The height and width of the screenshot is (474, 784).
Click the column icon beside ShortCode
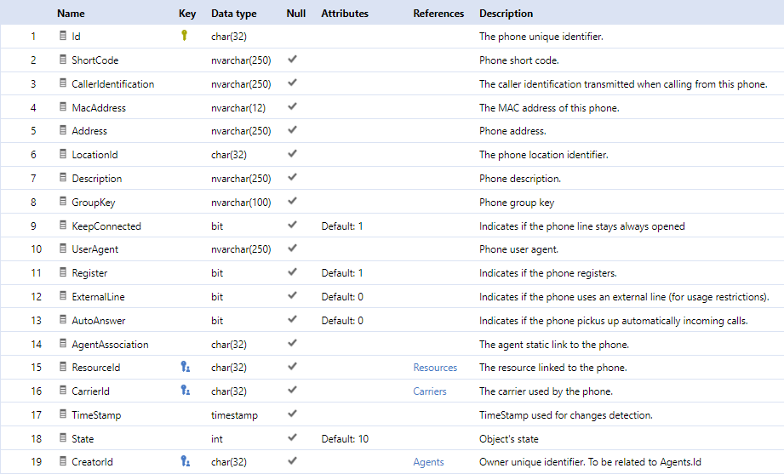pos(62,60)
